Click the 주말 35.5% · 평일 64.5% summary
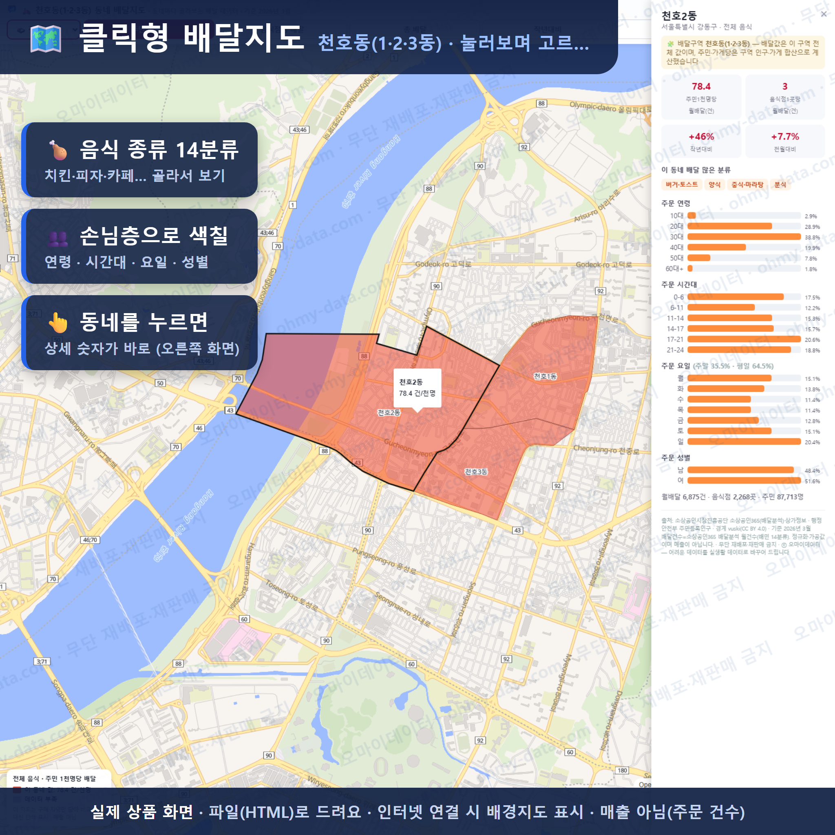835x835 pixels. click(x=733, y=366)
